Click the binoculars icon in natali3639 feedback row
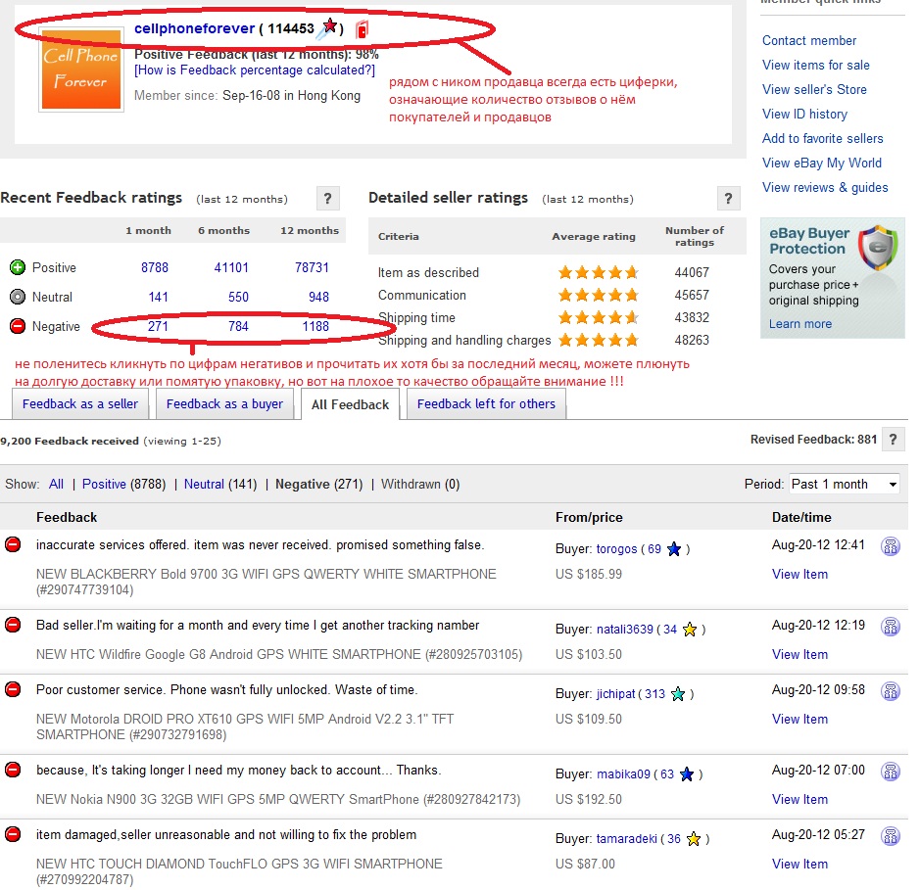This screenshot has height=890, width=920. (x=890, y=627)
